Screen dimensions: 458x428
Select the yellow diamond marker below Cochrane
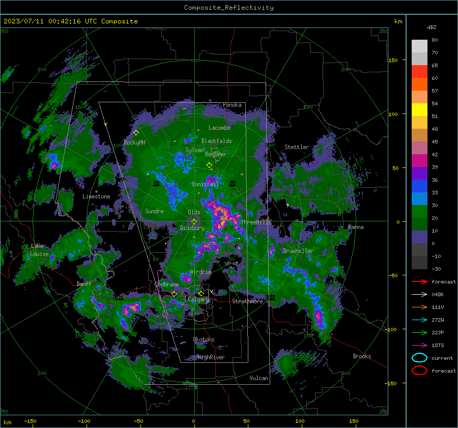(175, 294)
